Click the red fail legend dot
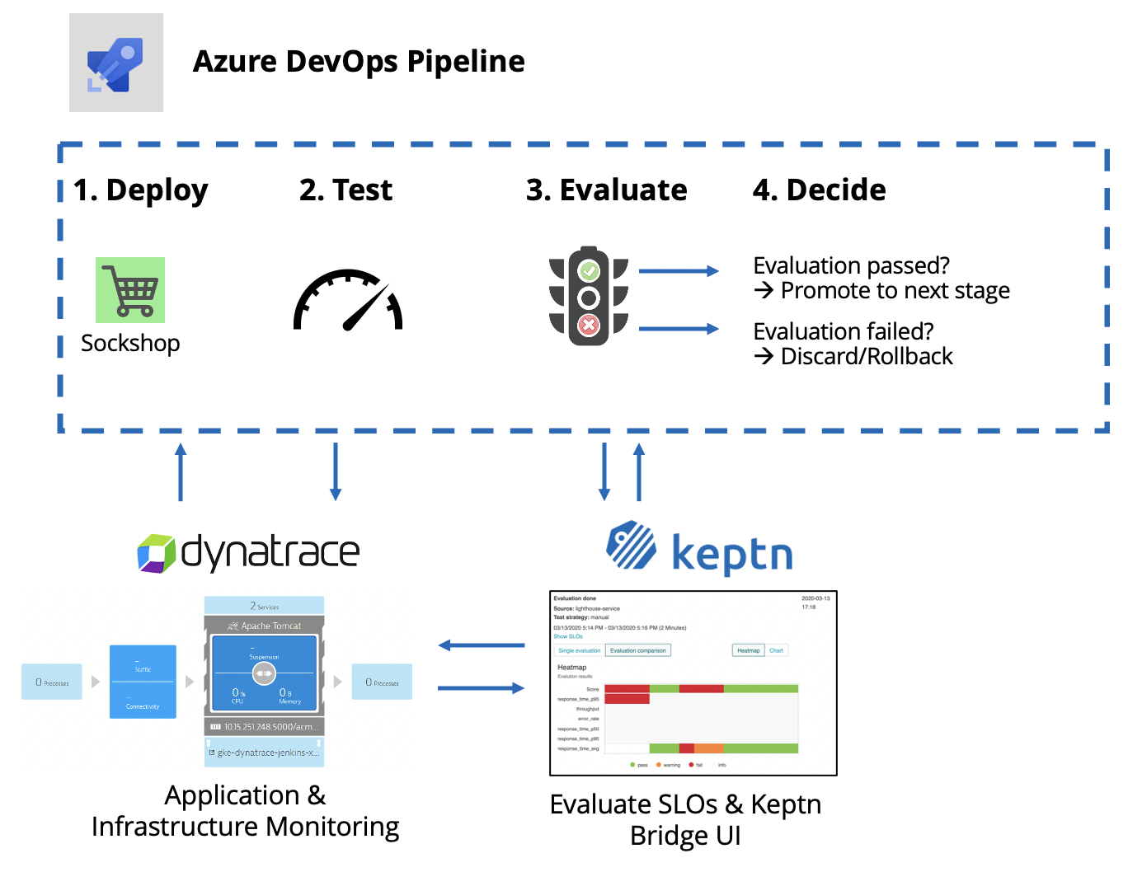This screenshot has height=872, width=1128. (691, 765)
